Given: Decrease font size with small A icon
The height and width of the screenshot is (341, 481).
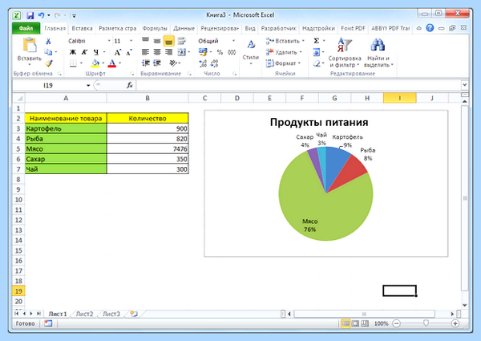Looking at the screenshot, I should pyautogui.click(x=129, y=52).
